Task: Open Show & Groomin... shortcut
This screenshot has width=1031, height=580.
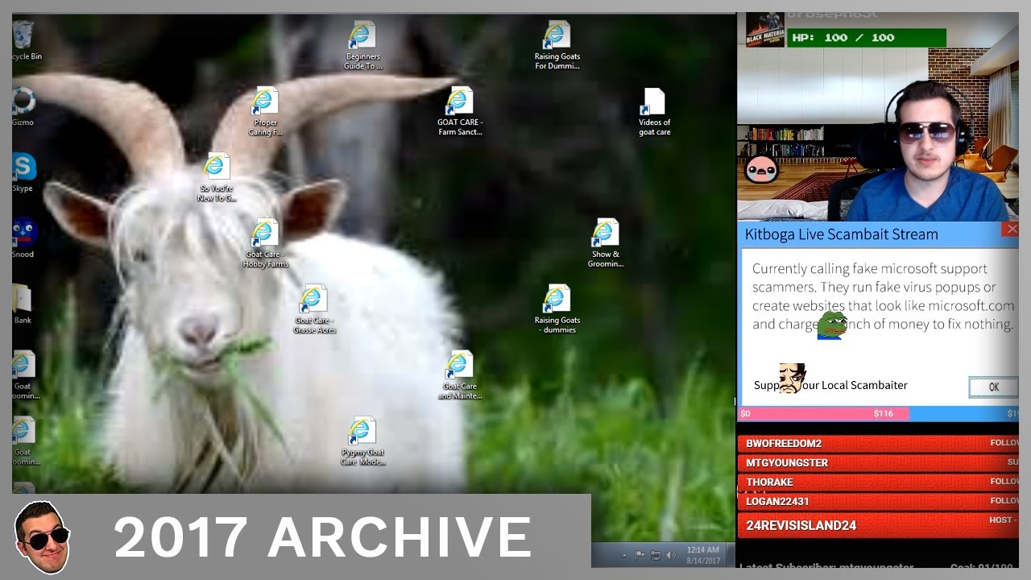Action: pos(605,244)
